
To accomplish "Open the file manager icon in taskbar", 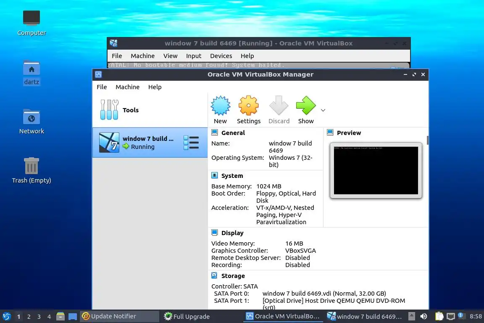I will point(60,317).
